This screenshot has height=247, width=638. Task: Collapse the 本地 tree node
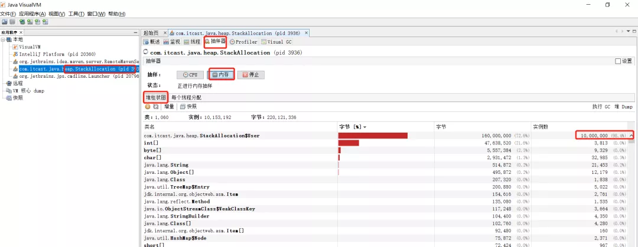(3, 39)
